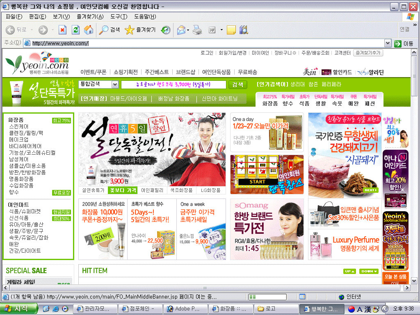Open the 도구(T) menu
Image resolution: width=420 pixels, height=315 pixels.
[119, 16]
